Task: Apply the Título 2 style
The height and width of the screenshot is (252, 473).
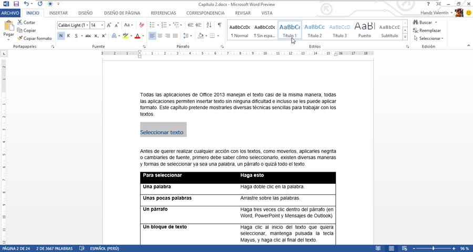Action: pyautogui.click(x=314, y=30)
